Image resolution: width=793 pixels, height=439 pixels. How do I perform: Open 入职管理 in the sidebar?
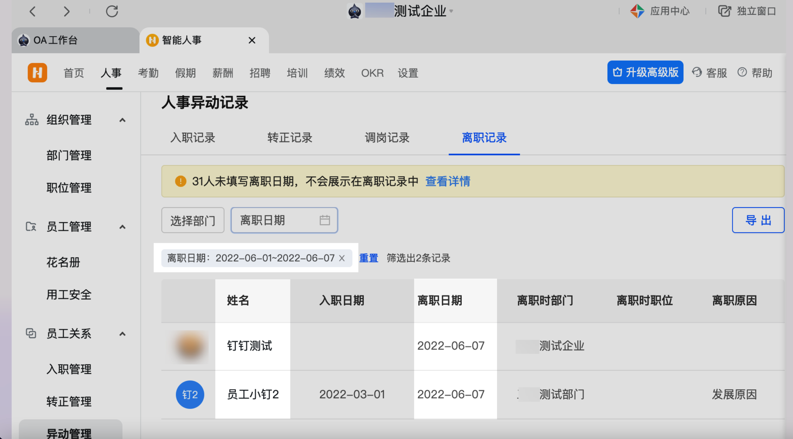[69, 369]
